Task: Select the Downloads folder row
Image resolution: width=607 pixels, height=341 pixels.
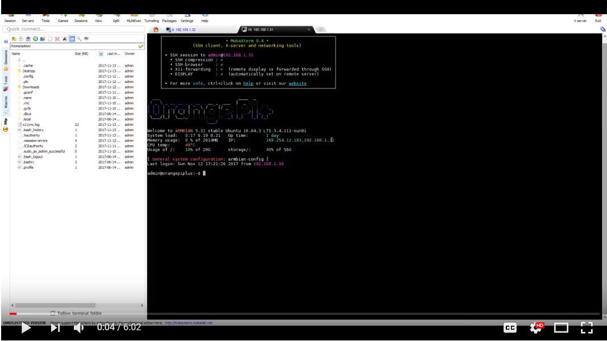Action: tap(77, 87)
